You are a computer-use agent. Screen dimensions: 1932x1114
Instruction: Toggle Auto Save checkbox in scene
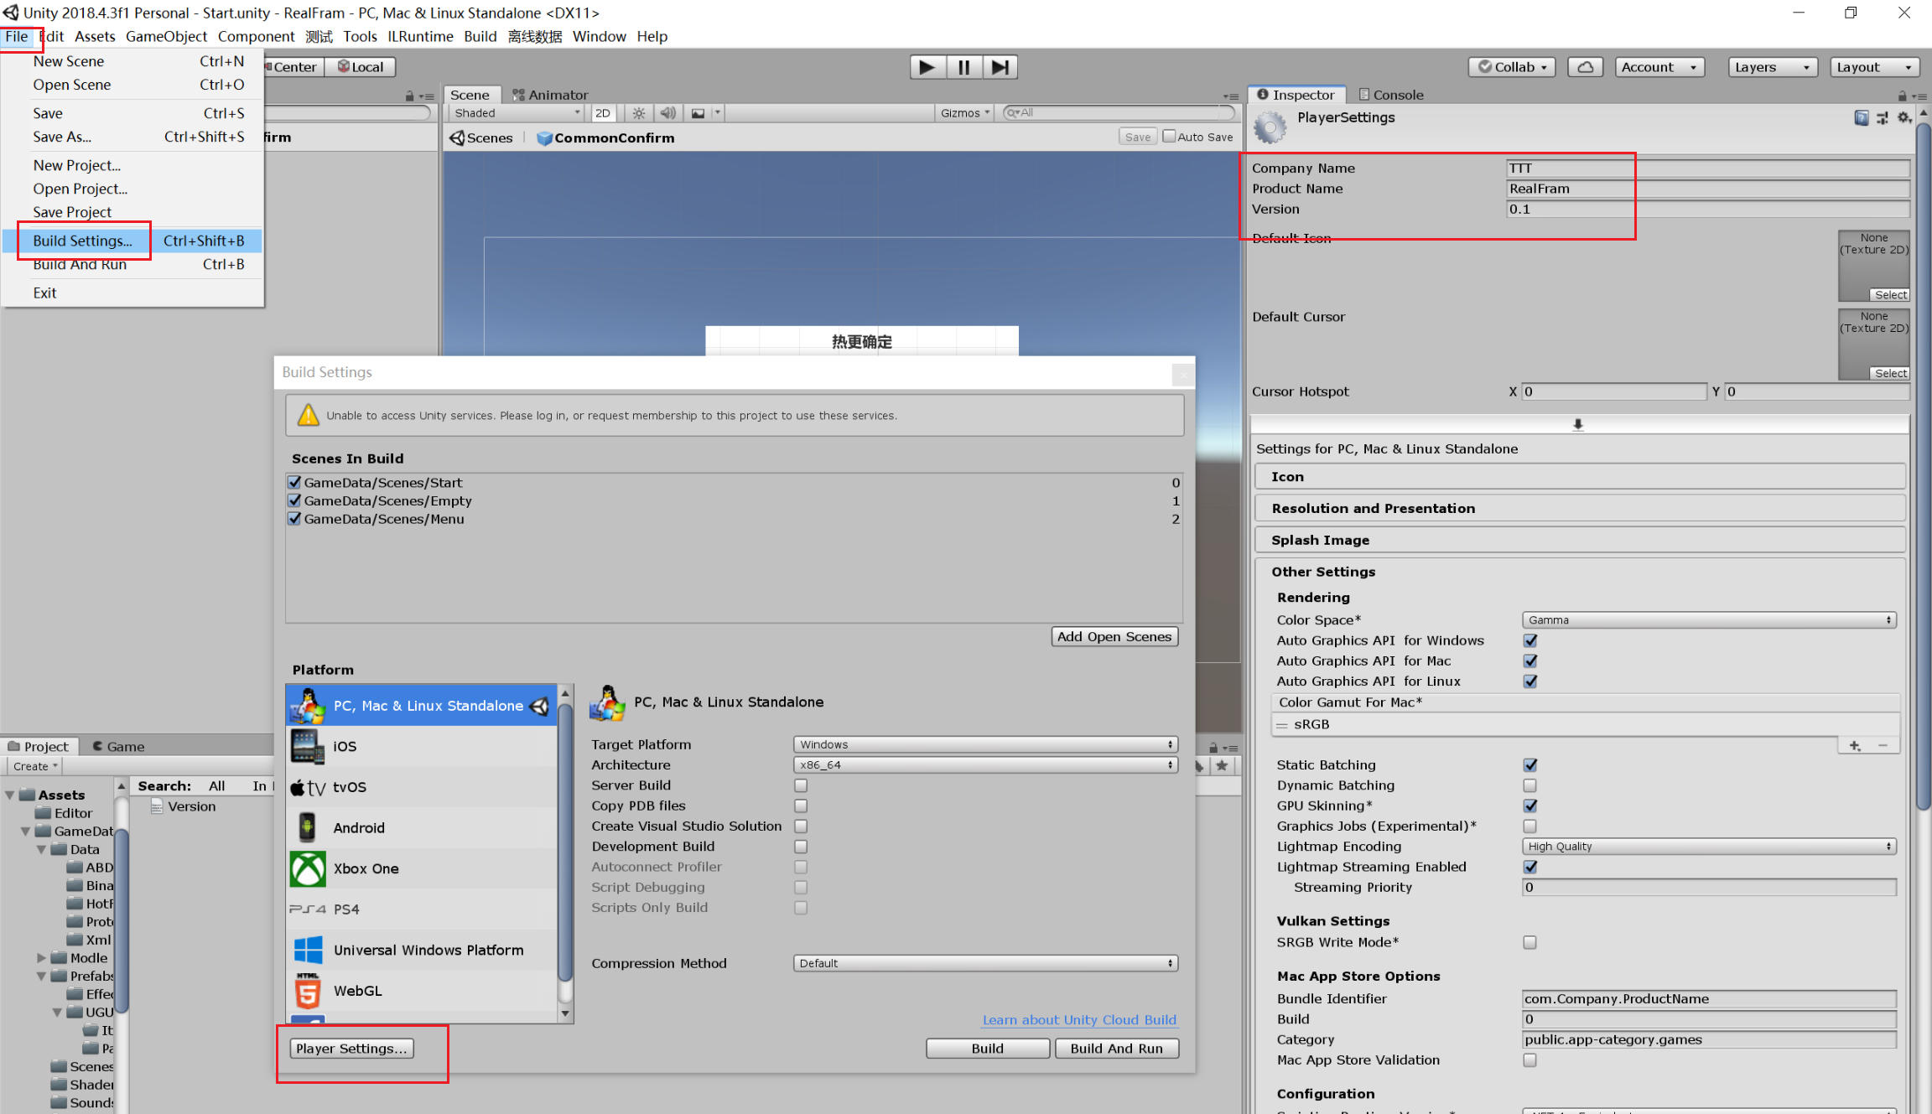coord(1169,137)
